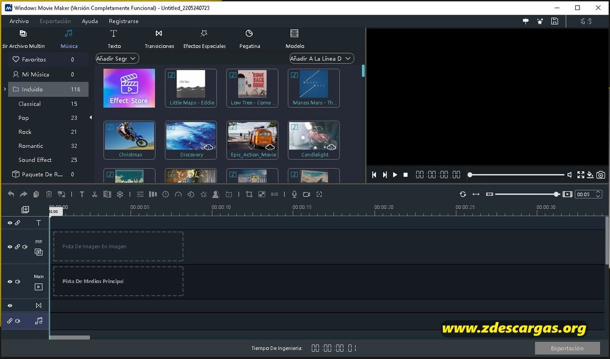The height and width of the screenshot is (359, 610).
Task: Toggle visibility eye on the transition track
Action: pyautogui.click(x=10, y=306)
